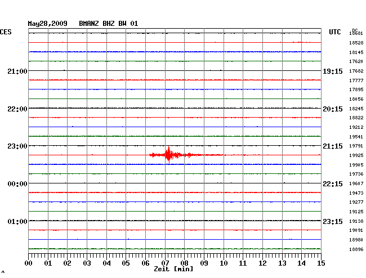Image resolution: width=366 pixels, height=278 pixels.
Task: Click the DC value 19091
Action: pos(356,230)
